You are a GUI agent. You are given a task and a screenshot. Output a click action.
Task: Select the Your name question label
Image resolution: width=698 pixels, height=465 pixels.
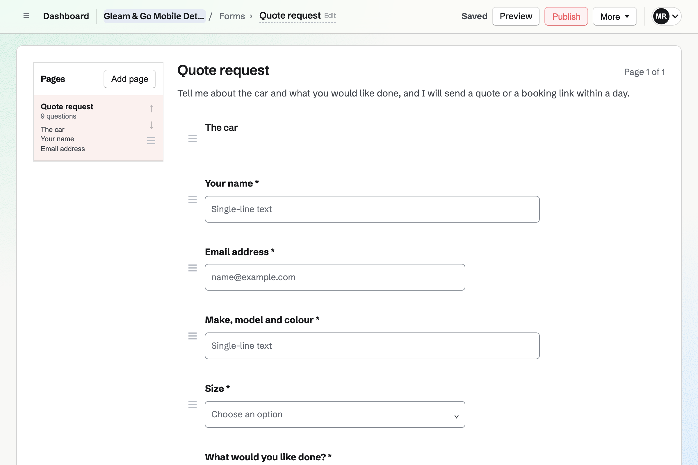[232, 183]
